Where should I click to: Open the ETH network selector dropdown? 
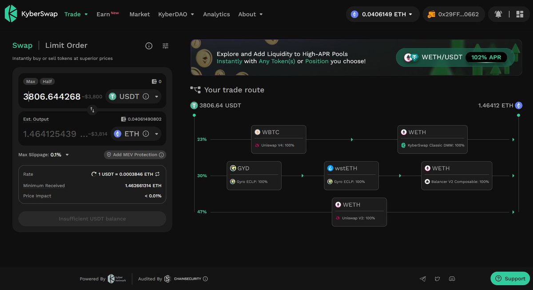tap(382, 14)
